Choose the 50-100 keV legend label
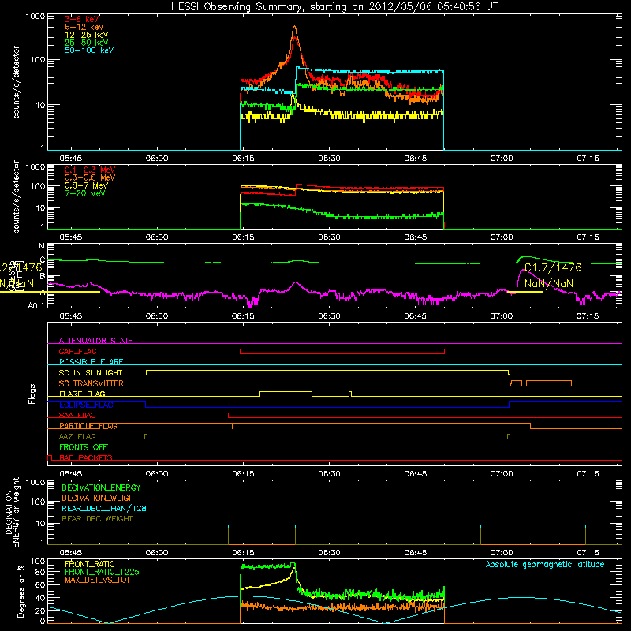 click(x=89, y=50)
